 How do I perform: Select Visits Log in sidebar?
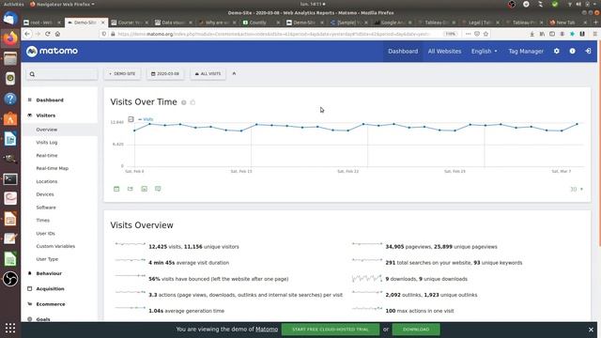point(46,142)
